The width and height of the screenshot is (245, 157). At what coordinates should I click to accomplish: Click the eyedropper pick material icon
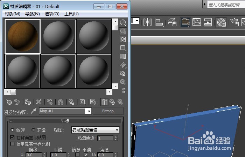pos(34,111)
